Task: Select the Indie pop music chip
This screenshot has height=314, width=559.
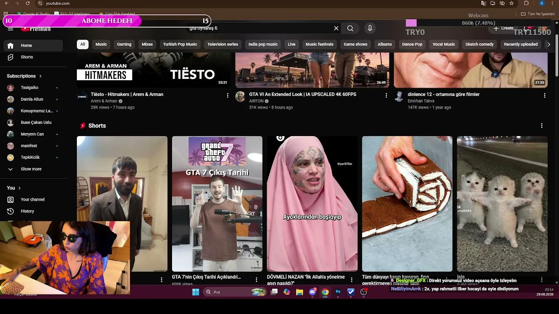Action: 263,44
